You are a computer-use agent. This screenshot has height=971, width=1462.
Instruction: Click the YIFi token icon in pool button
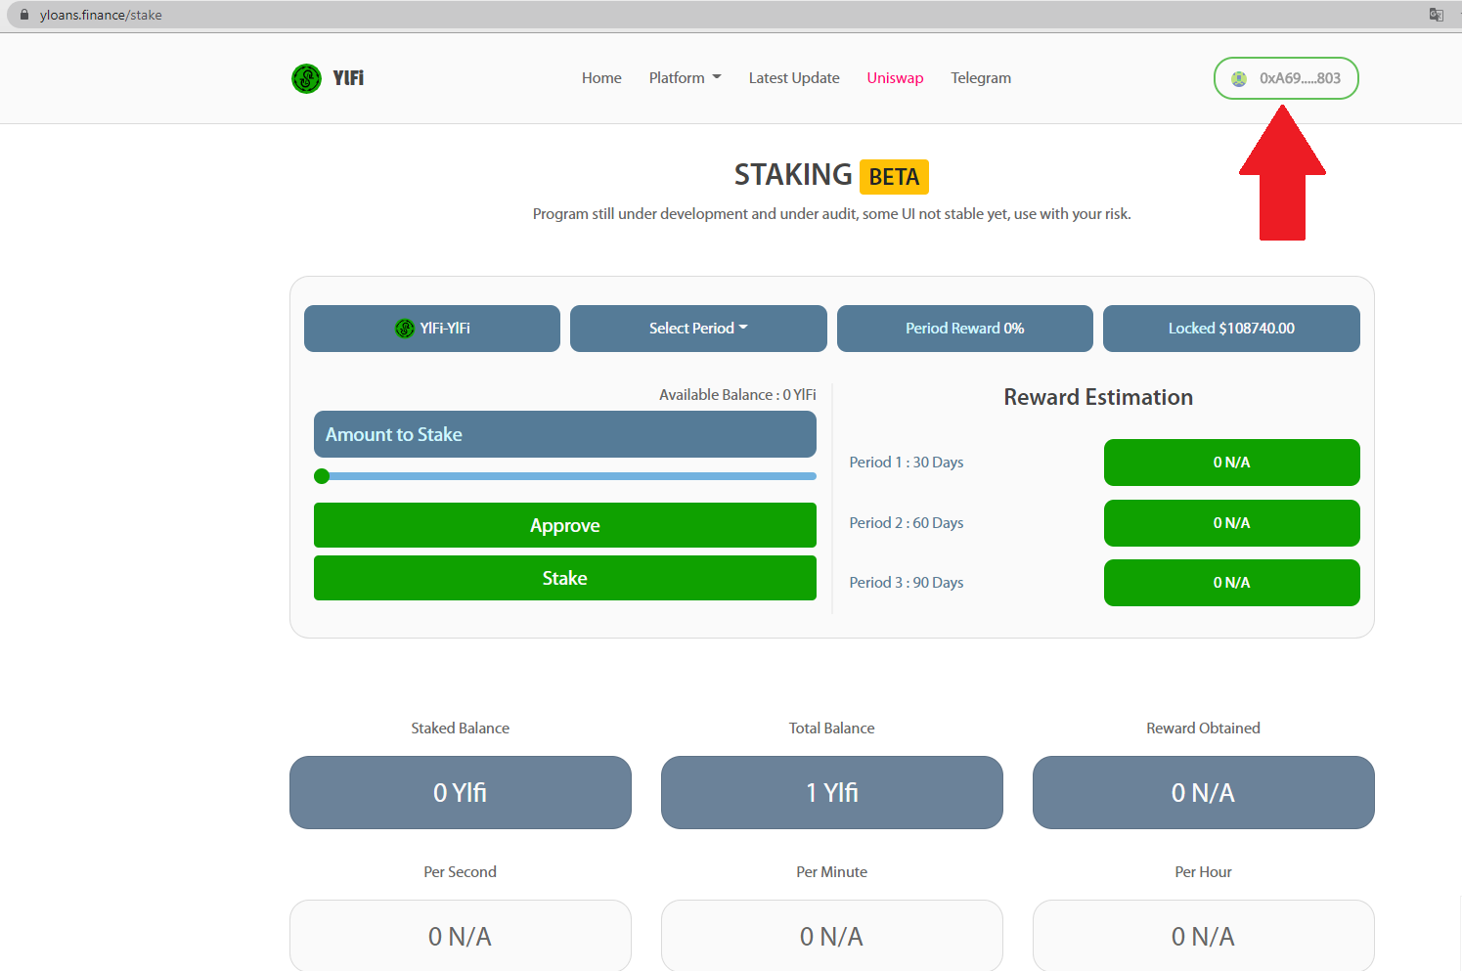(x=405, y=329)
